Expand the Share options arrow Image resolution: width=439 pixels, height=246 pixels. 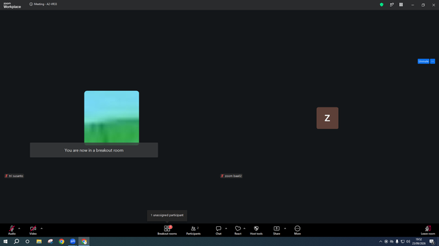(x=285, y=228)
